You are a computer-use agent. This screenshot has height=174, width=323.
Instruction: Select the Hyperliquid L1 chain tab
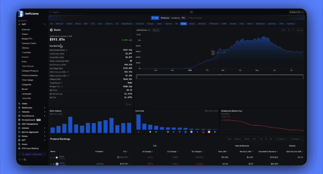pyautogui.click(x=127, y=24)
